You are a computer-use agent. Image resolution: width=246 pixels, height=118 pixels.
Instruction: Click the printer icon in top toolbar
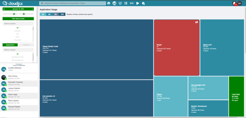coord(109,4)
